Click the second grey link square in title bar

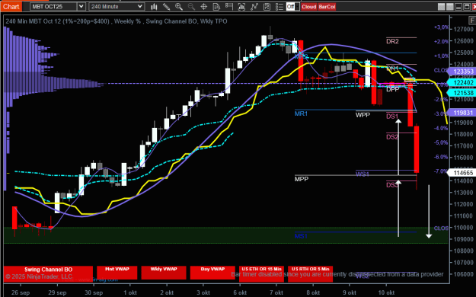click(x=450, y=7)
